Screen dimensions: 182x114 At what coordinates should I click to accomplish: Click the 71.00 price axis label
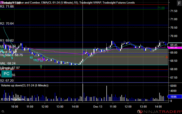[x=174, y=19]
